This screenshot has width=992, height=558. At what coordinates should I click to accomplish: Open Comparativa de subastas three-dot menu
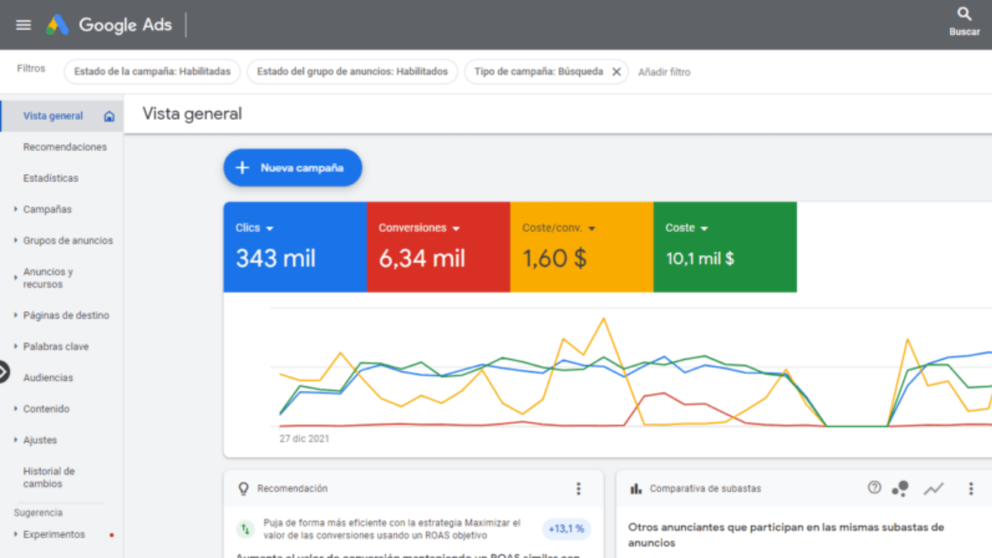click(x=971, y=488)
